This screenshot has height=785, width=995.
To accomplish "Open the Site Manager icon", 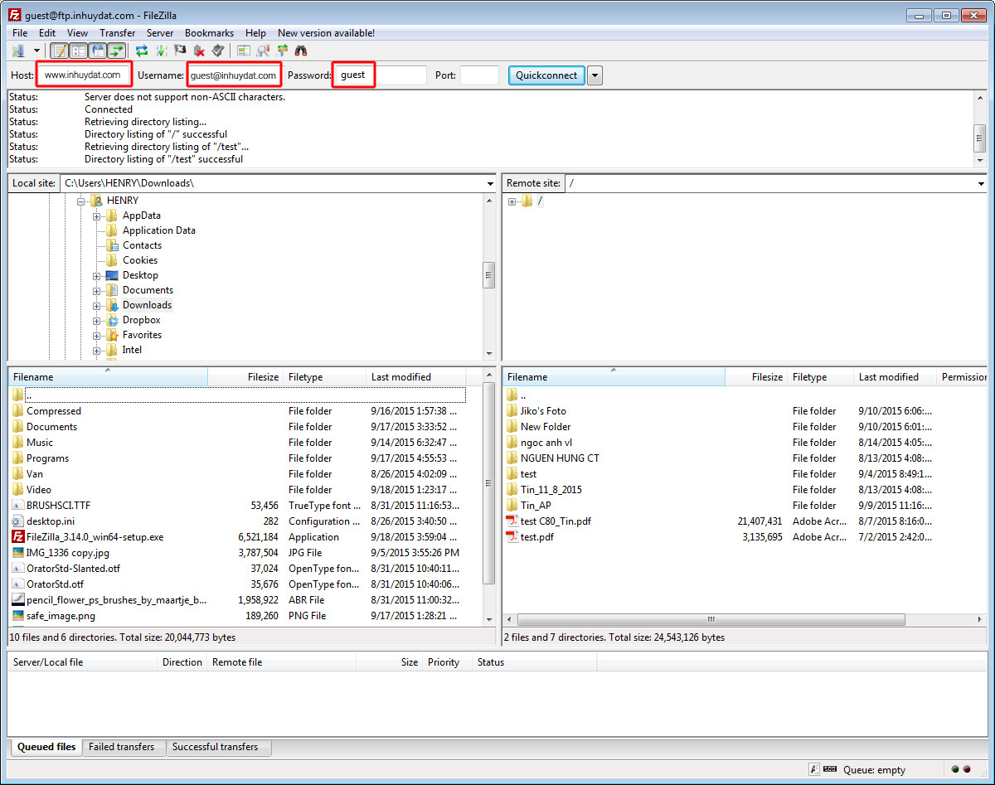I will (17, 51).
